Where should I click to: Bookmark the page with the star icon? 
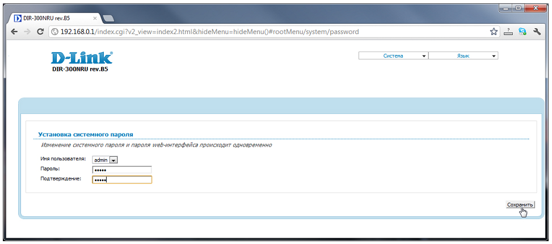(x=494, y=32)
